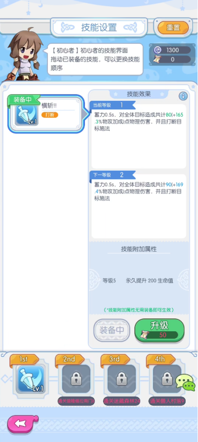This screenshot has height=442, width=198.
Task: Tap the pink back arrow button
Action: pos(22,423)
